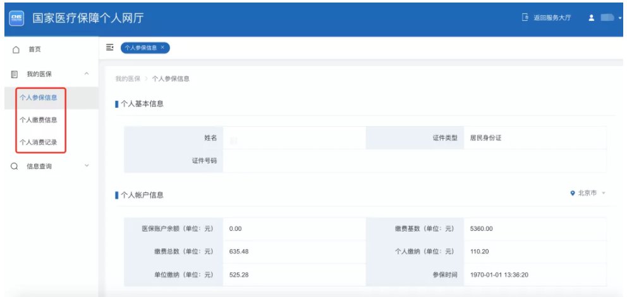Click the document icon beside 我的医保
This screenshot has width=627, height=297.
click(15, 74)
